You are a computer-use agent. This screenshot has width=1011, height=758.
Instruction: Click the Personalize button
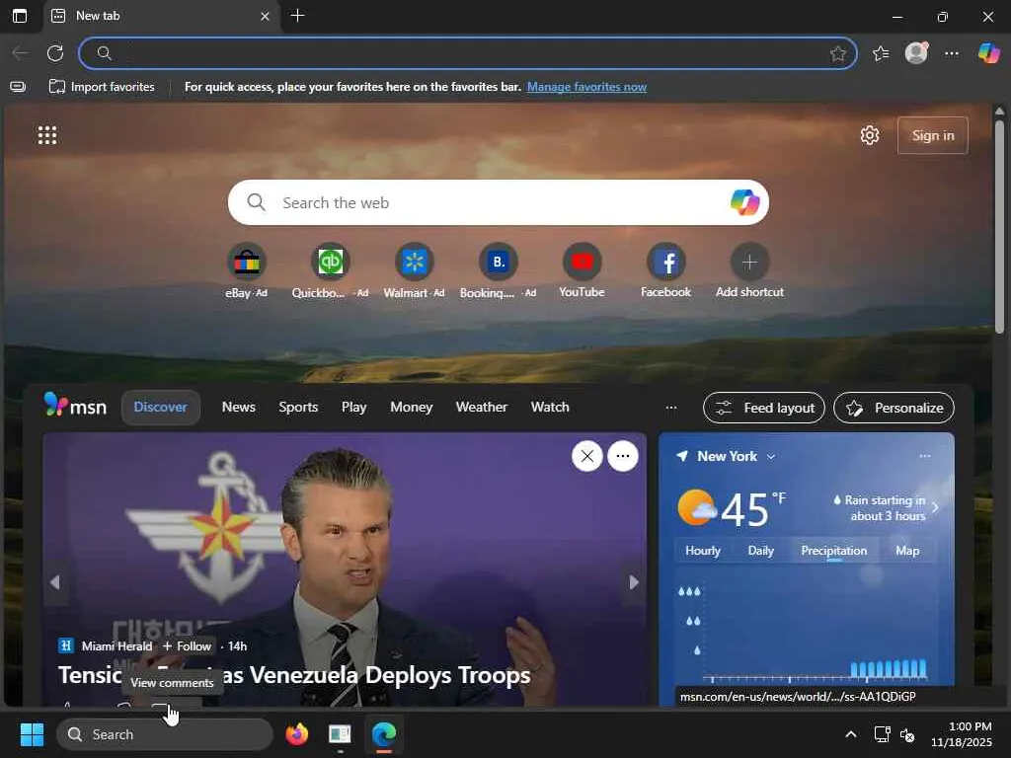click(x=894, y=408)
